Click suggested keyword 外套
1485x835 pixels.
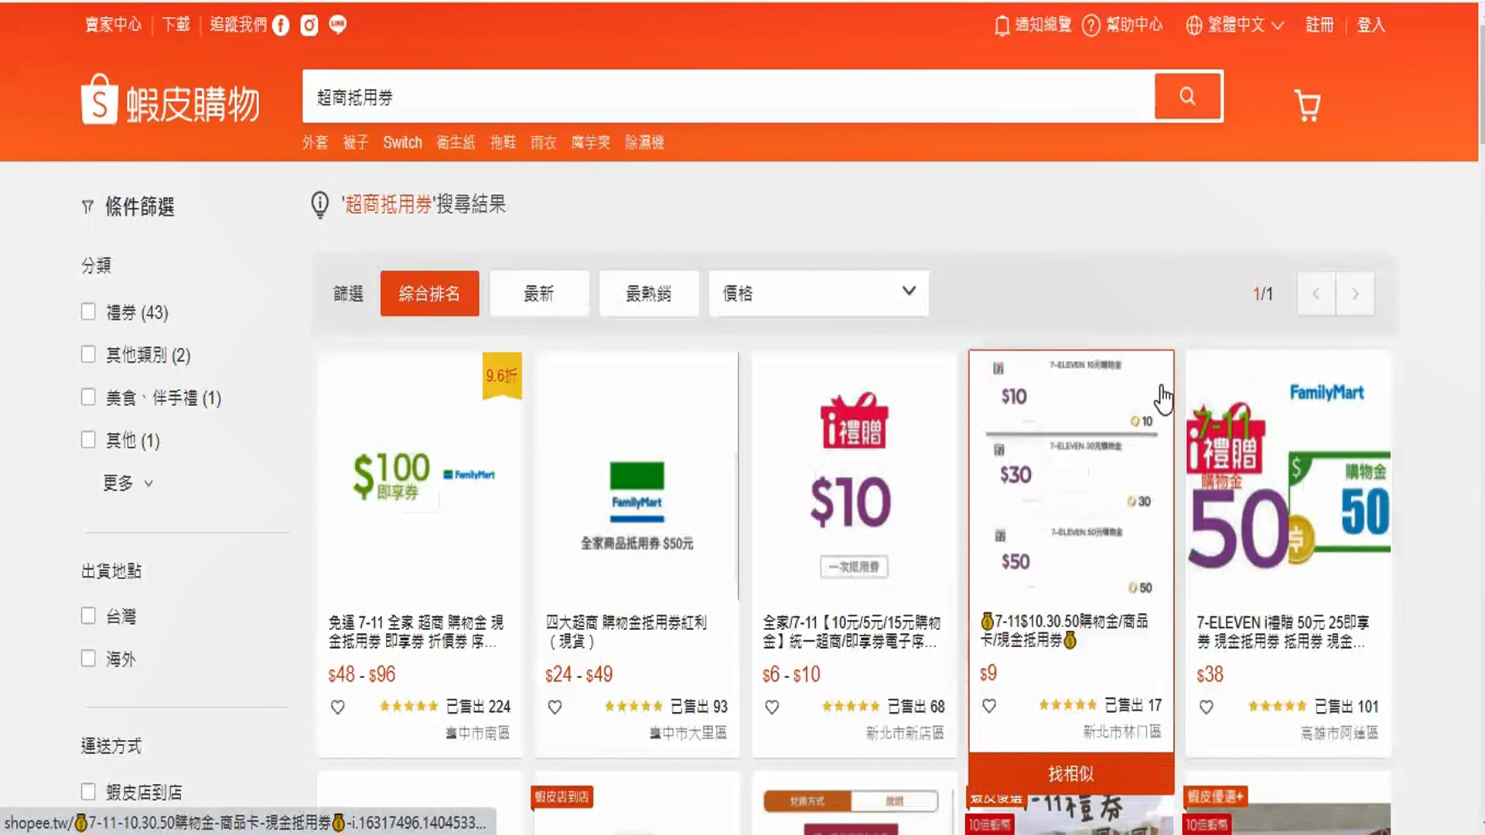(315, 142)
